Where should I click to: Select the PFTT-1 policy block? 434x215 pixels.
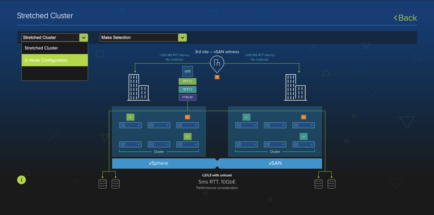(x=187, y=81)
